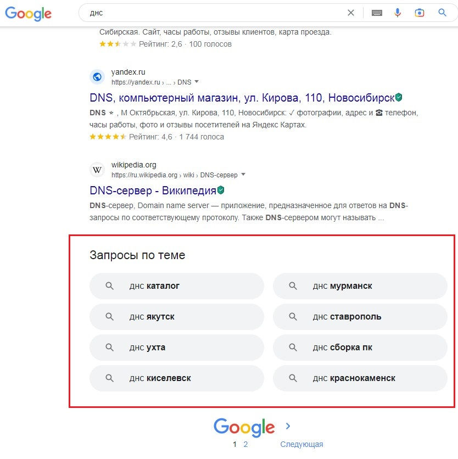
Task: Select related search днс мурманск
Action: tap(360, 286)
